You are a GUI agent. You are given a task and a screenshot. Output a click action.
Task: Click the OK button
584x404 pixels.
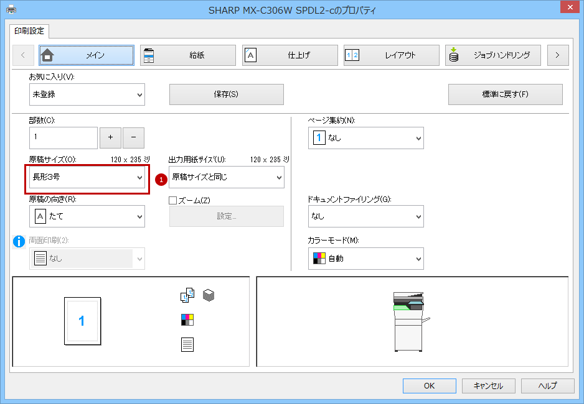[x=430, y=386]
